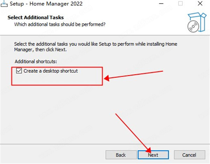The height and width of the screenshot is (164, 210).
Task: Click 'Which additional tasks should be performed?' subtitle
Action: [60, 24]
